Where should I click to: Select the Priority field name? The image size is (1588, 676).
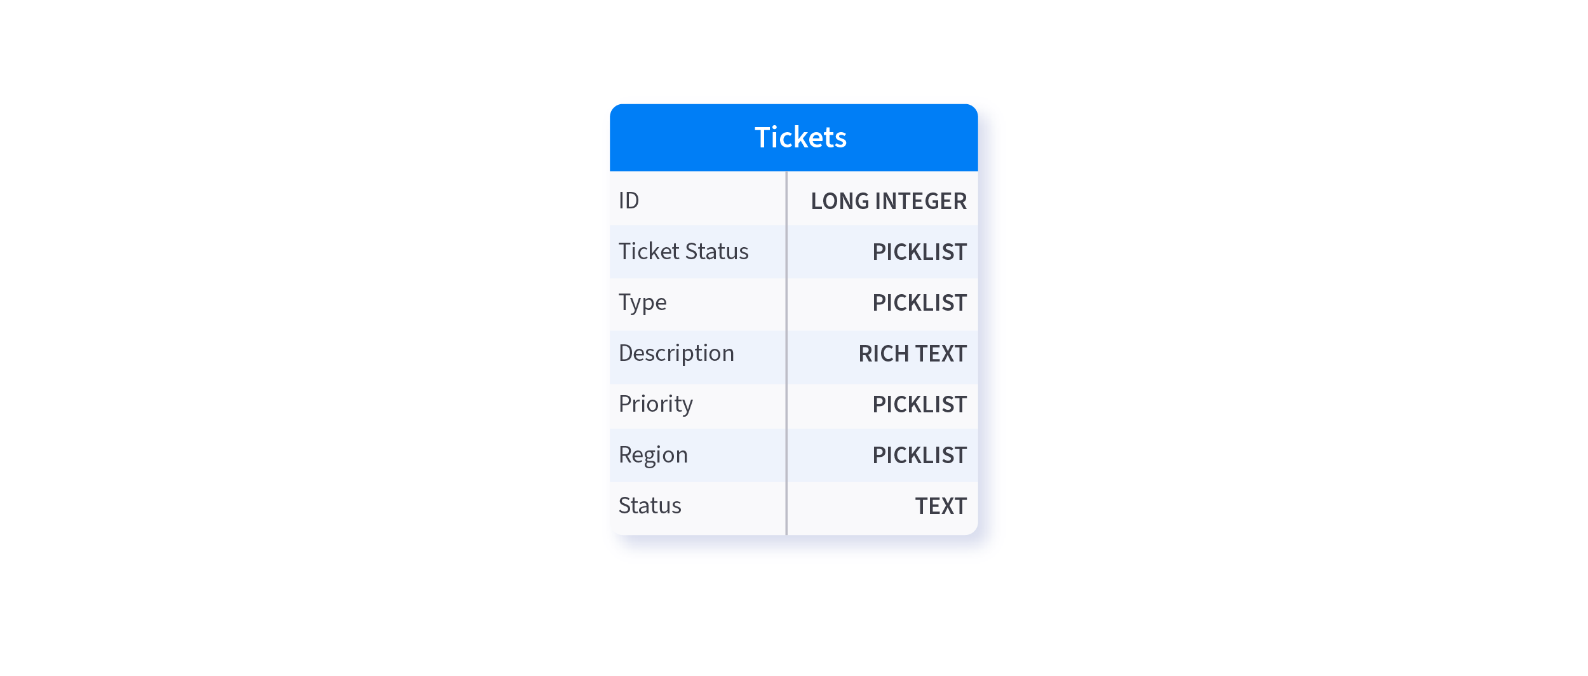point(656,404)
